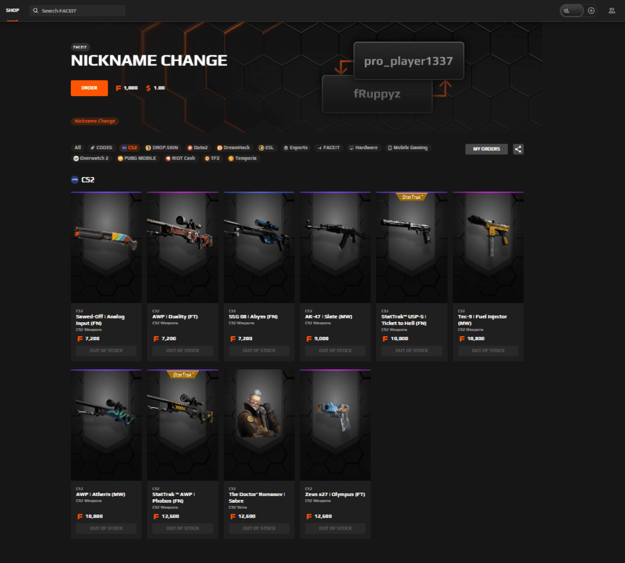625x563 pixels.
Task: Open the profile icon in the top bar
Action: pyautogui.click(x=612, y=10)
